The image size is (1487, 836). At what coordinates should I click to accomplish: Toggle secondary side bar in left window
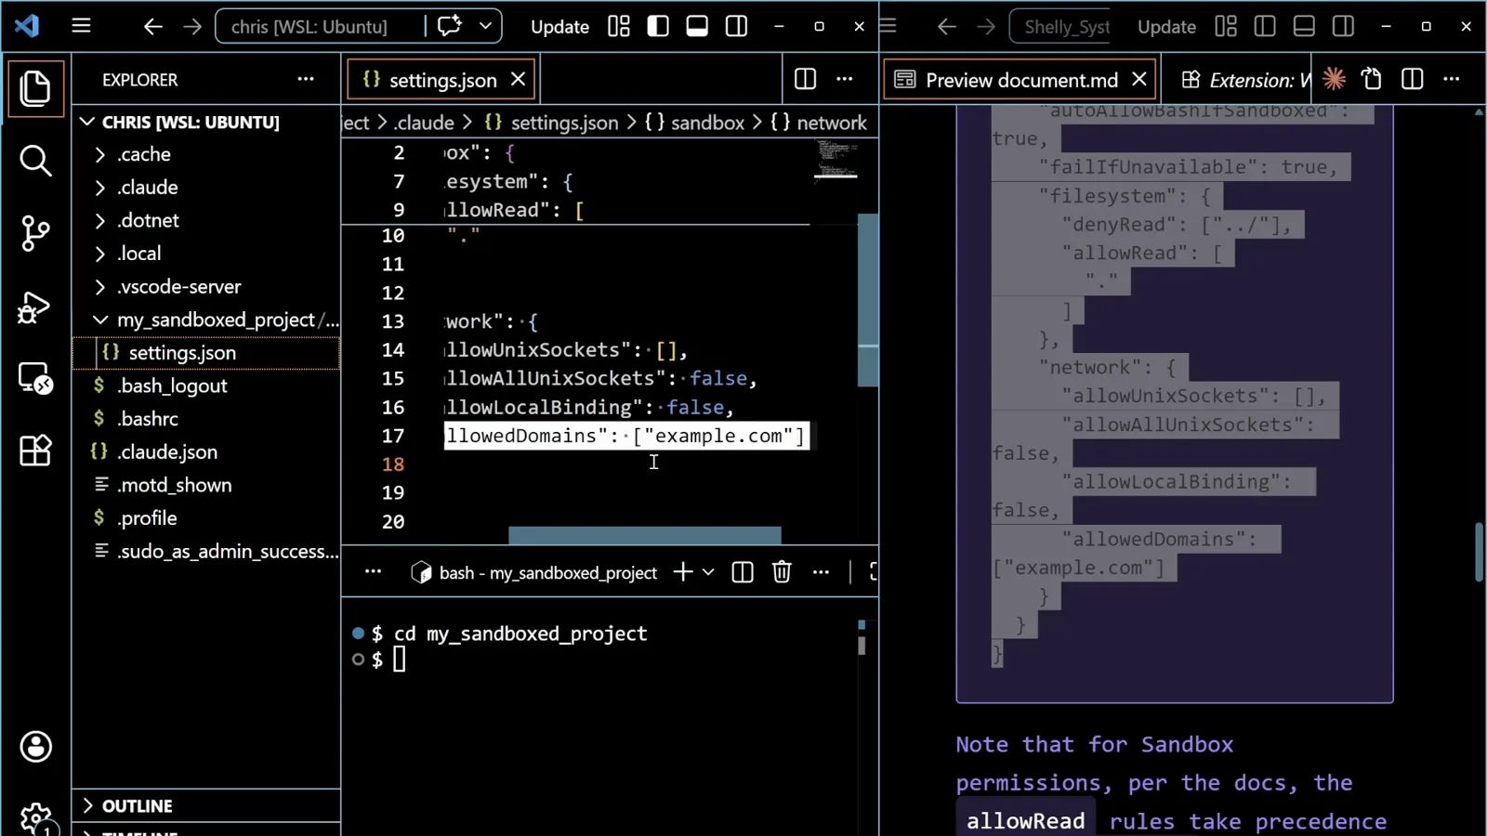[x=736, y=26]
